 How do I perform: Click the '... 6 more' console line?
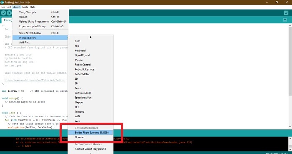tap(23, 146)
